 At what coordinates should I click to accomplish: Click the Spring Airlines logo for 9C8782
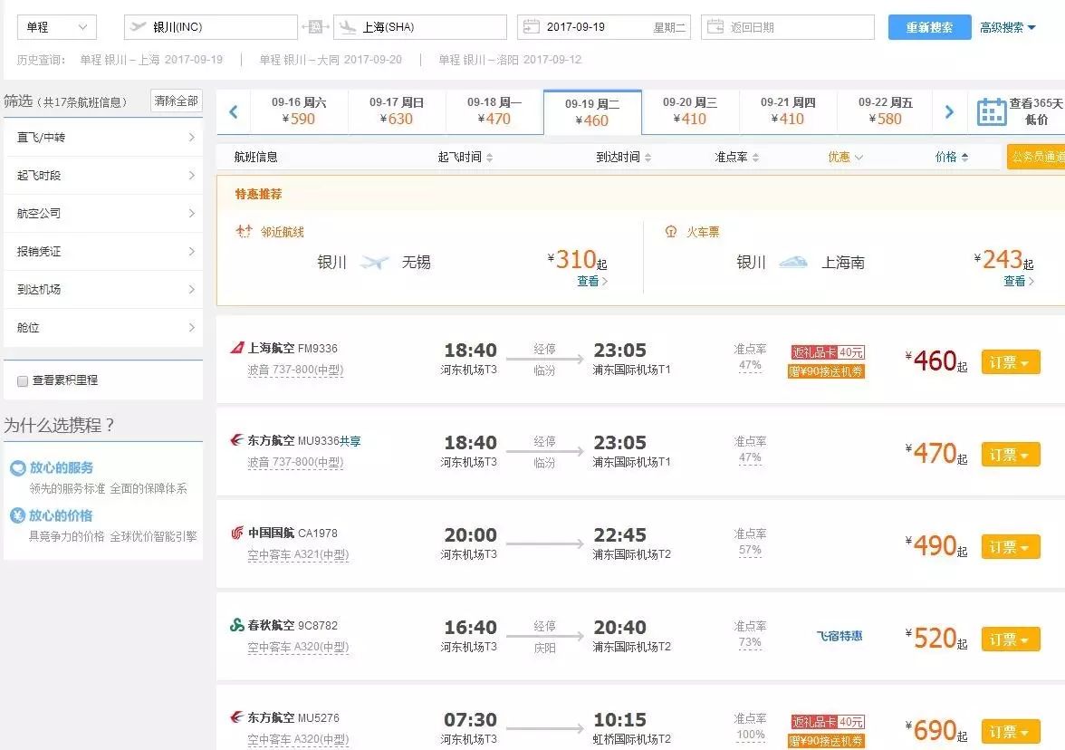point(237,625)
